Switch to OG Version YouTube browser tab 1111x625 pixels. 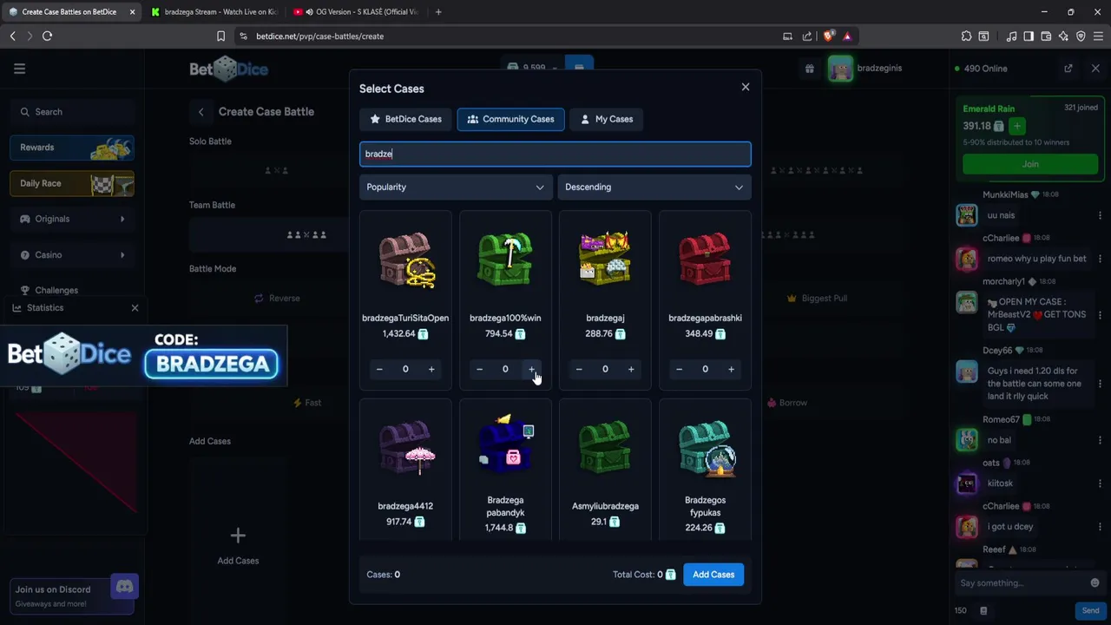point(356,12)
